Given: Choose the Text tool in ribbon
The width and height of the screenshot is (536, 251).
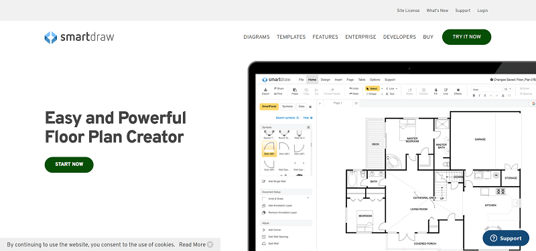Looking at the screenshot, I should (x=390, y=94).
